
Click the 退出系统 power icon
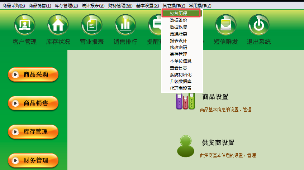(x=259, y=25)
